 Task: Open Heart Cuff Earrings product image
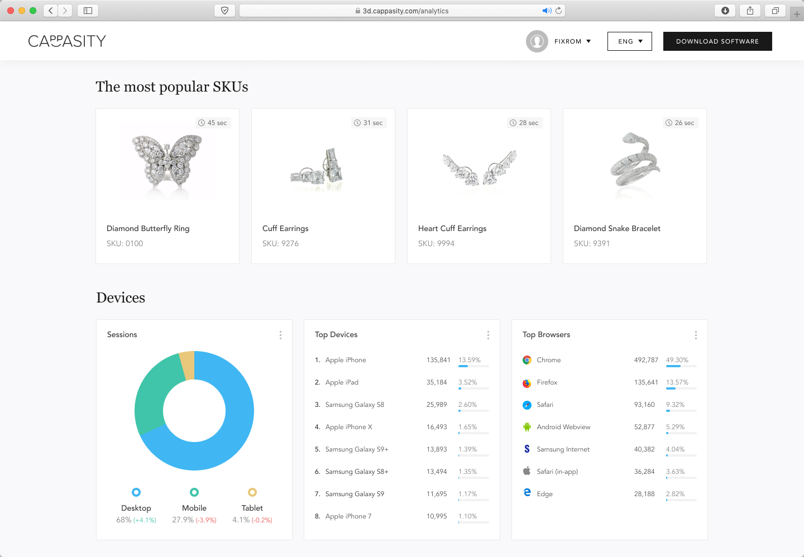[x=479, y=169]
